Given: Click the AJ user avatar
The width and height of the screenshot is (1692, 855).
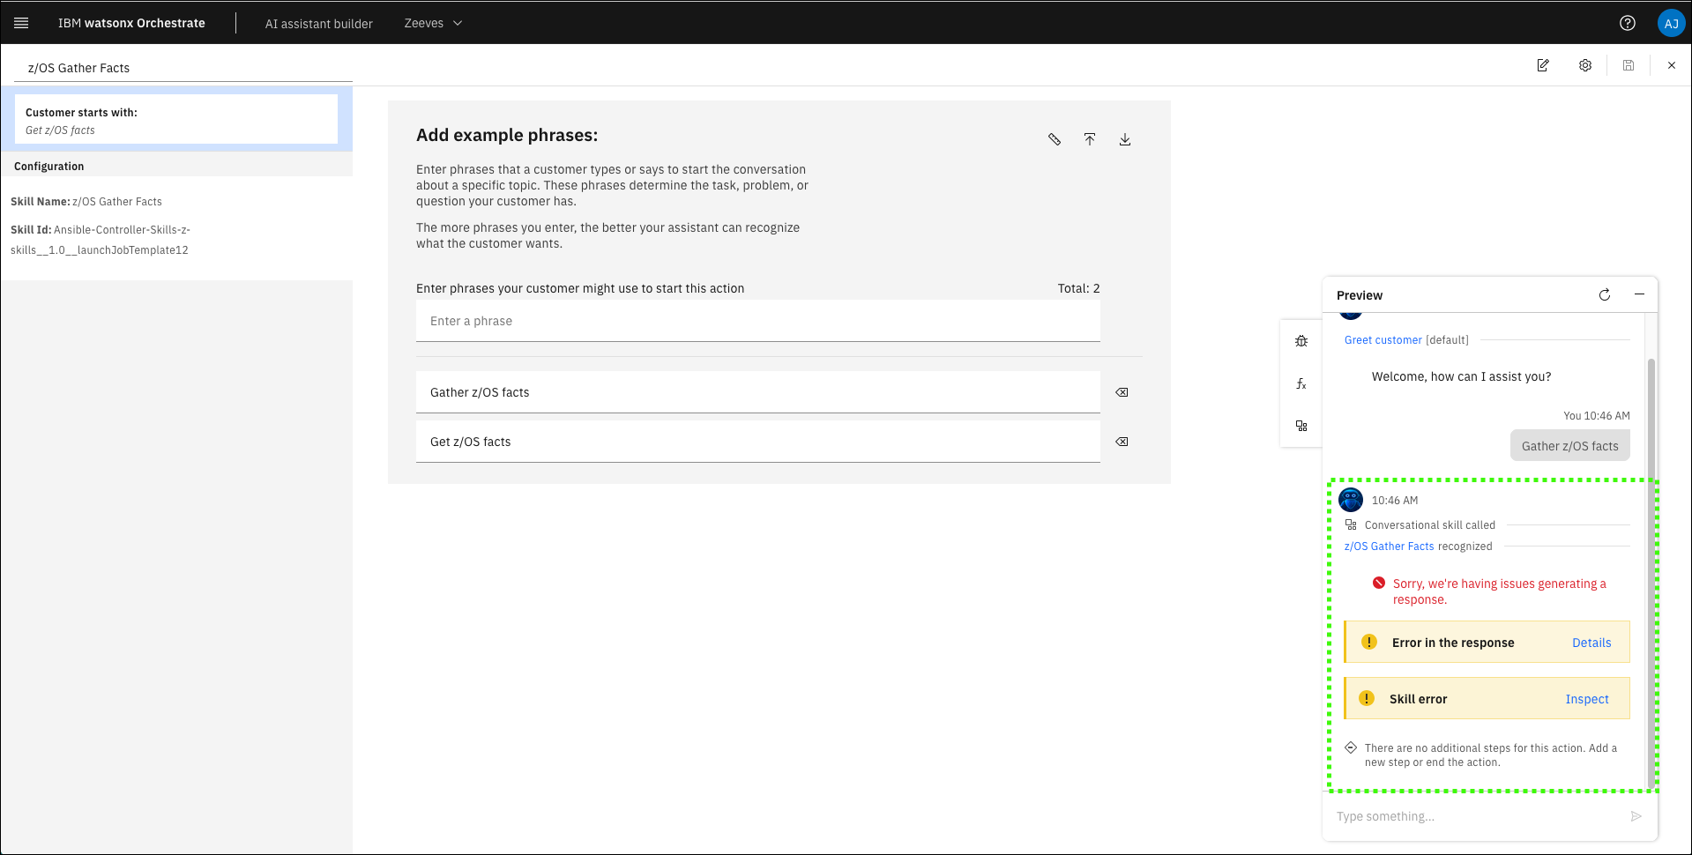Looking at the screenshot, I should point(1671,24).
